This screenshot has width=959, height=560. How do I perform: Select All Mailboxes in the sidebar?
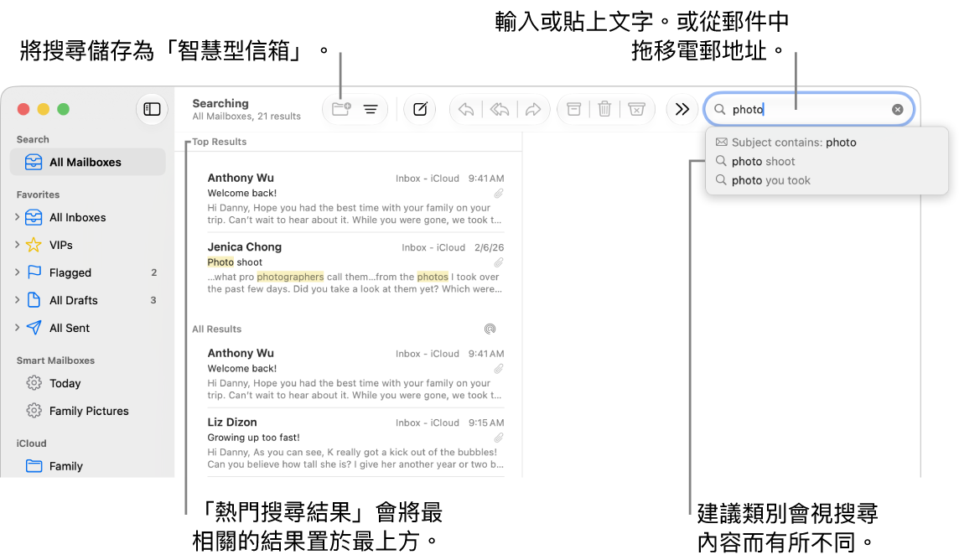click(x=88, y=162)
